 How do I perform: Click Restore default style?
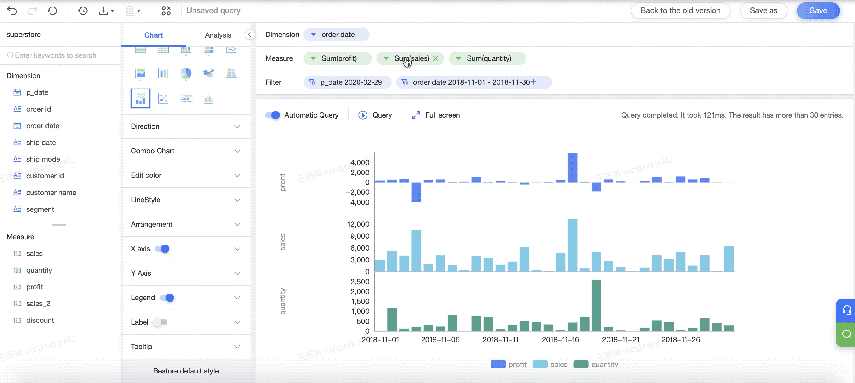click(186, 371)
